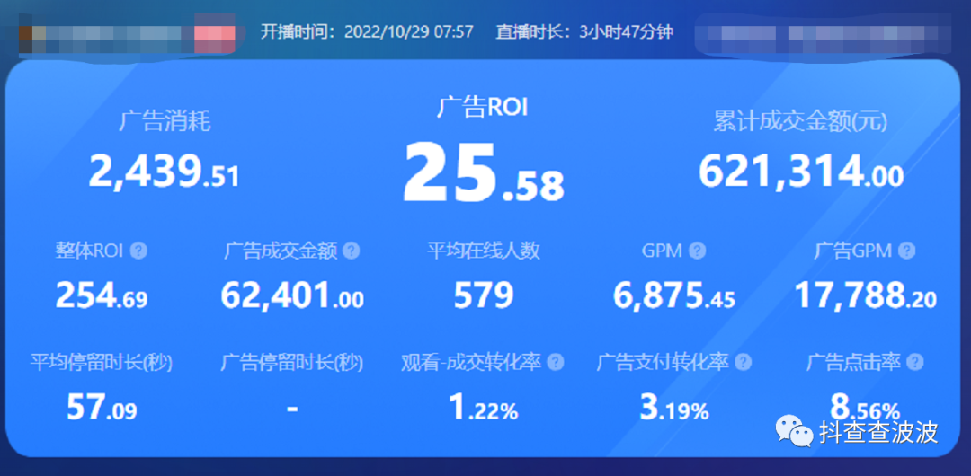Click the 8.56% click rate value

pos(865,409)
